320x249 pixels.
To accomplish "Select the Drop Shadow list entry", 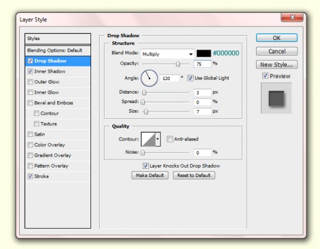I will point(58,61).
